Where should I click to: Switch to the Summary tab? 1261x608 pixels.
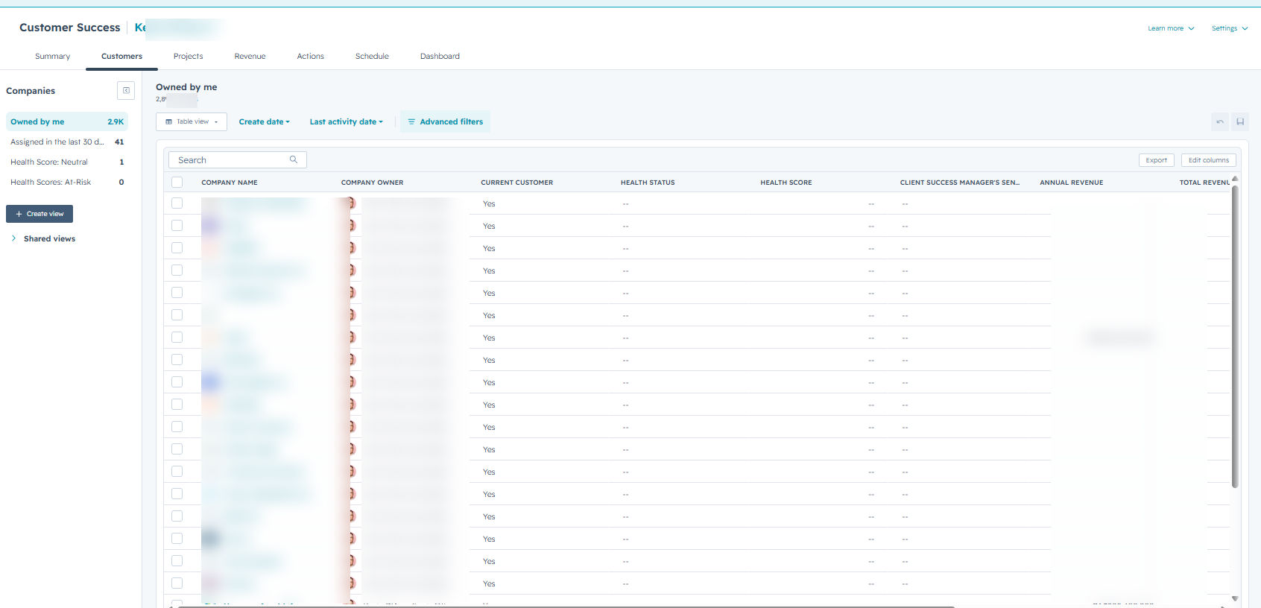[x=52, y=57]
